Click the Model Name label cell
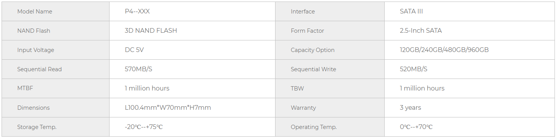 pyautogui.click(x=55, y=12)
